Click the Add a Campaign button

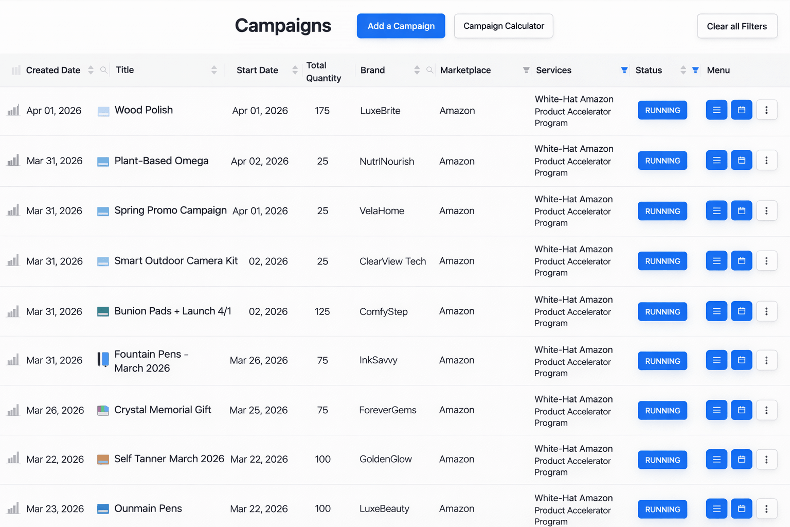(401, 26)
